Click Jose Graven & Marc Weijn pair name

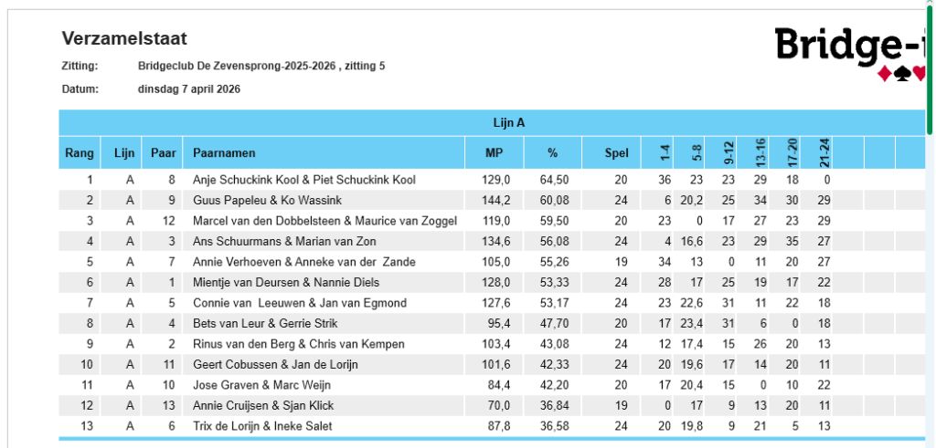261,385
